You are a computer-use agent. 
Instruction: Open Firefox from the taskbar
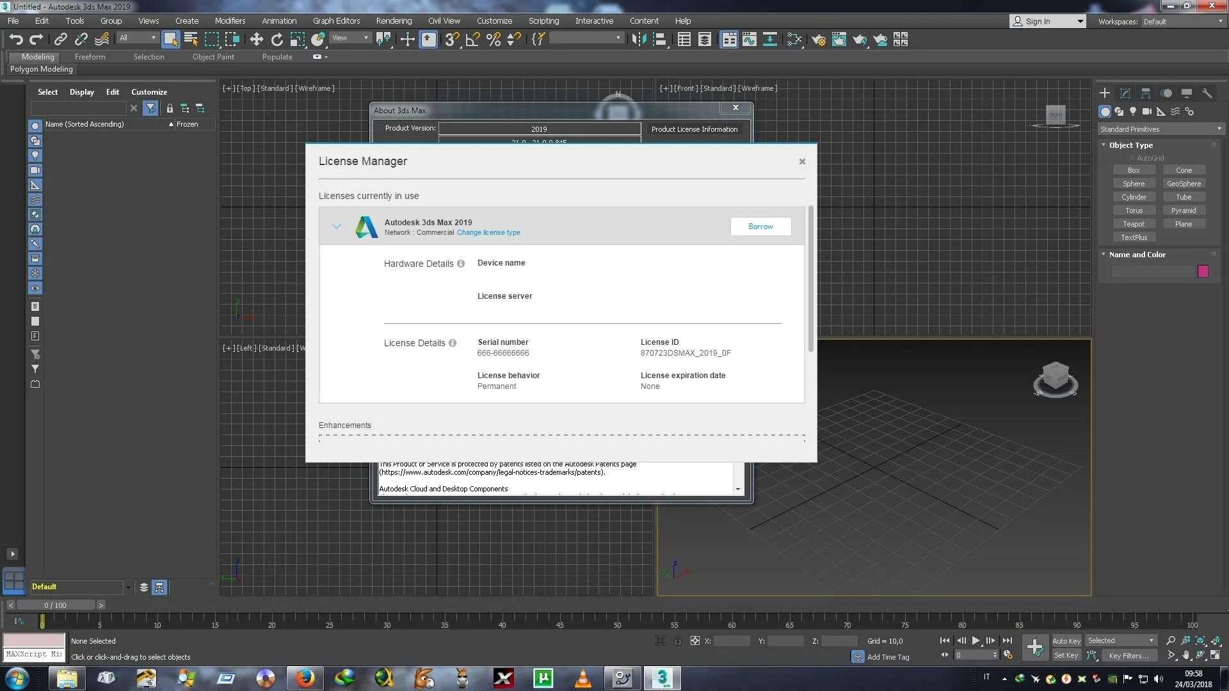[x=305, y=678]
